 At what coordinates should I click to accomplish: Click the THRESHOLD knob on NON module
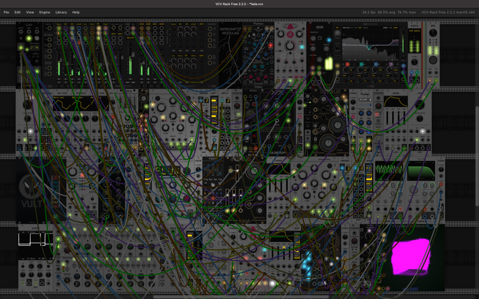pos(313,38)
